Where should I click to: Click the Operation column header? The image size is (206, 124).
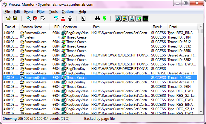[x=76, y=27]
